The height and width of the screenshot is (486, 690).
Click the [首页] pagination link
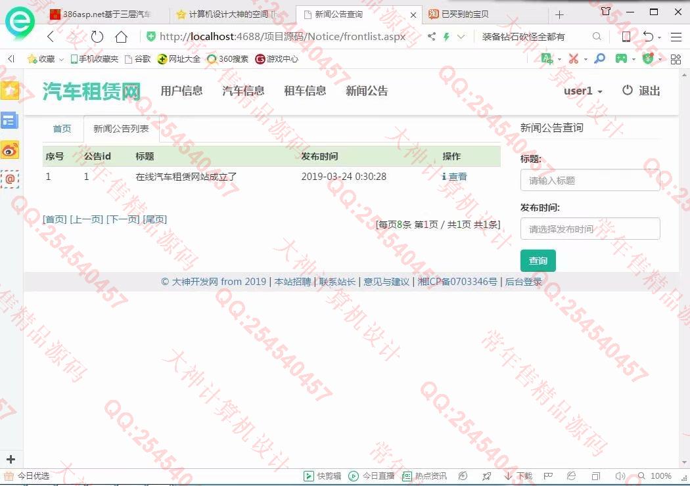pos(55,219)
